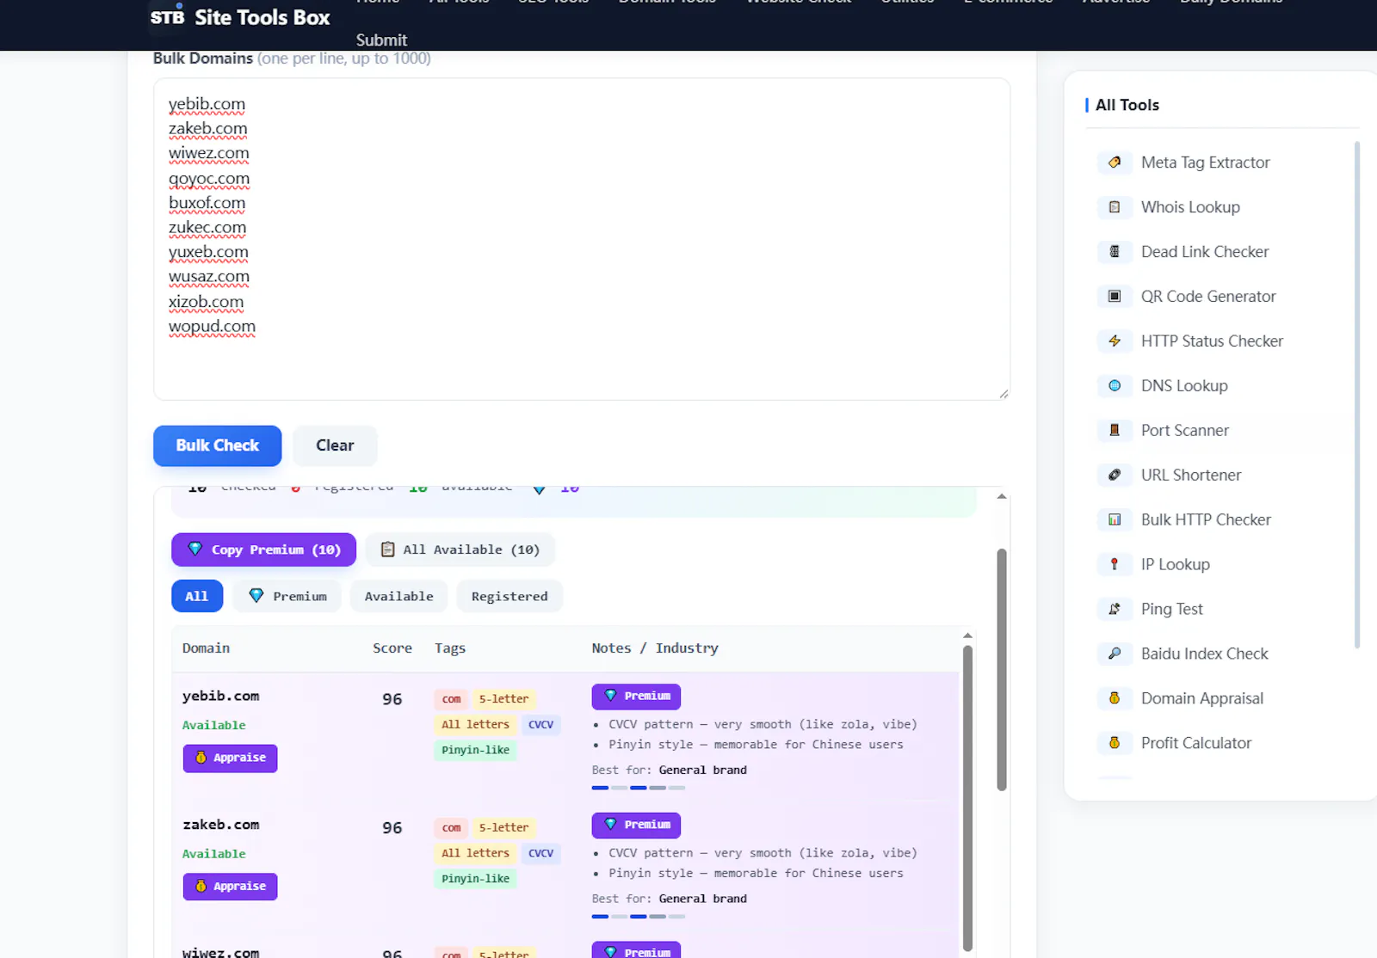Click the Profit Calculator icon
Viewport: 1377px width, 958px height.
tap(1115, 744)
